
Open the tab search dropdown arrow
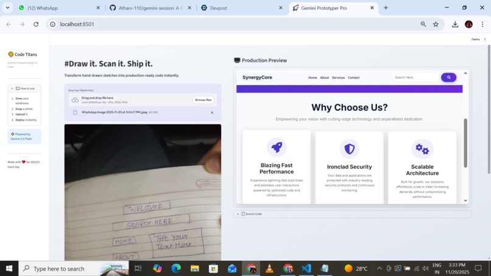pos(7,8)
